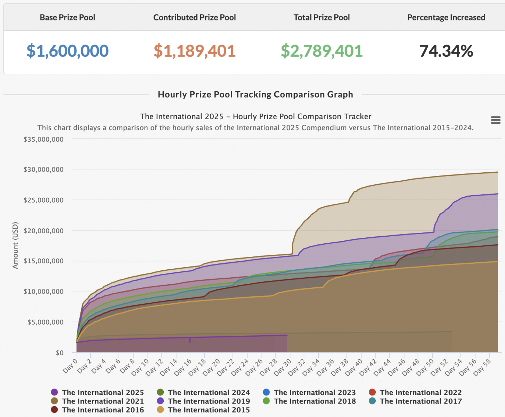
Task: Click the chart title The International 2025 – Hourly Prize Pool Comparison Tracker
Action: (x=256, y=116)
